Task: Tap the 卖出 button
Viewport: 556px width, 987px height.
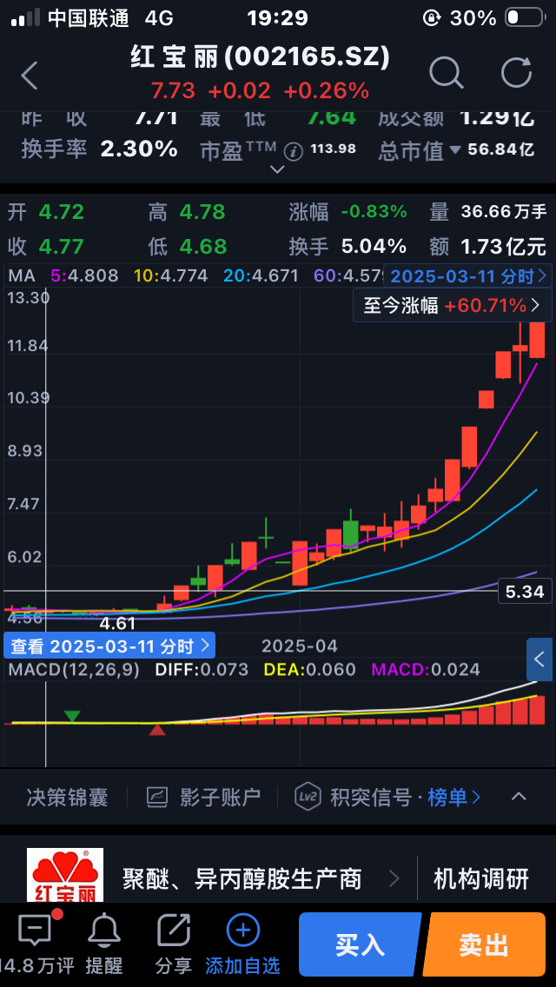Action: [x=484, y=944]
